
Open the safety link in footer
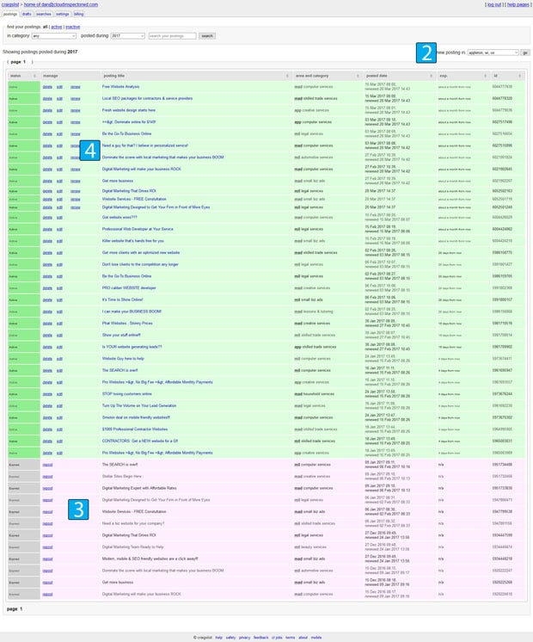click(230, 638)
